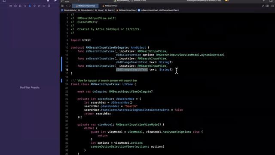The width and height of the screenshot is (275, 155).
Task: Open the RickAndMorty project breadcrumb
Action: (x=69, y=10)
